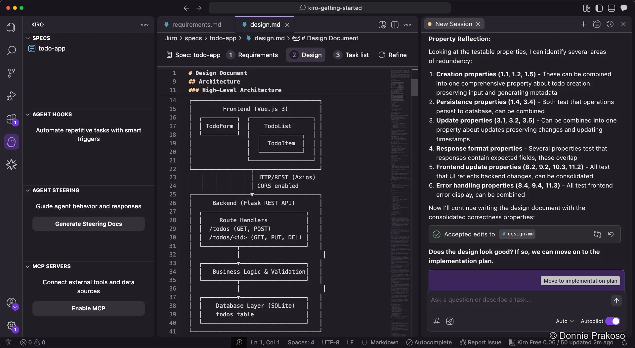Open the Search view in activity bar
Image resolution: width=635 pixels, height=348 pixels.
click(11, 50)
